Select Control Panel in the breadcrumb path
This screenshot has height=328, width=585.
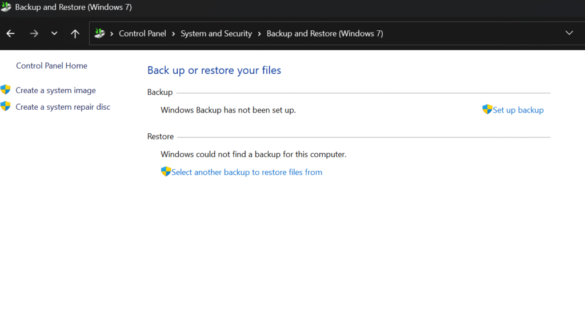[142, 34]
